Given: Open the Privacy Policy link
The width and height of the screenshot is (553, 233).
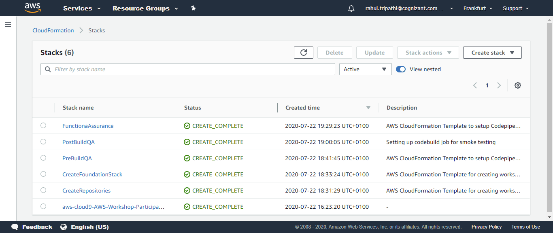Looking at the screenshot, I should click(x=487, y=227).
